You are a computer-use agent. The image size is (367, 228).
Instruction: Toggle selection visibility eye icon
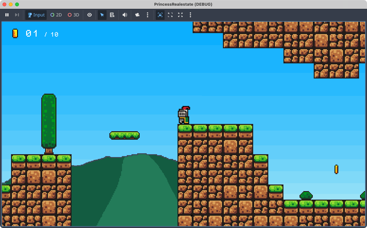(x=90, y=15)
